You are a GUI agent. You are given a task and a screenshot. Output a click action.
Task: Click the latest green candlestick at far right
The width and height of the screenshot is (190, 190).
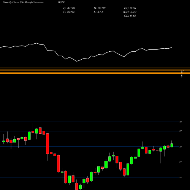172,145
